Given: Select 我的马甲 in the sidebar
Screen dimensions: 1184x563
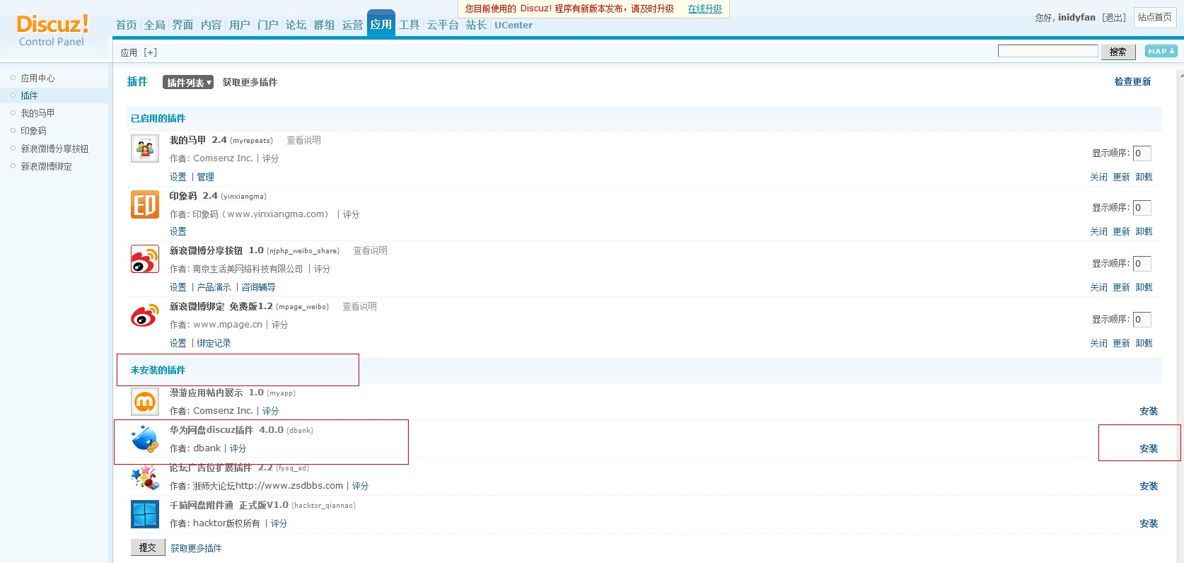Looking at the screenshot, I should pos(37,113).
